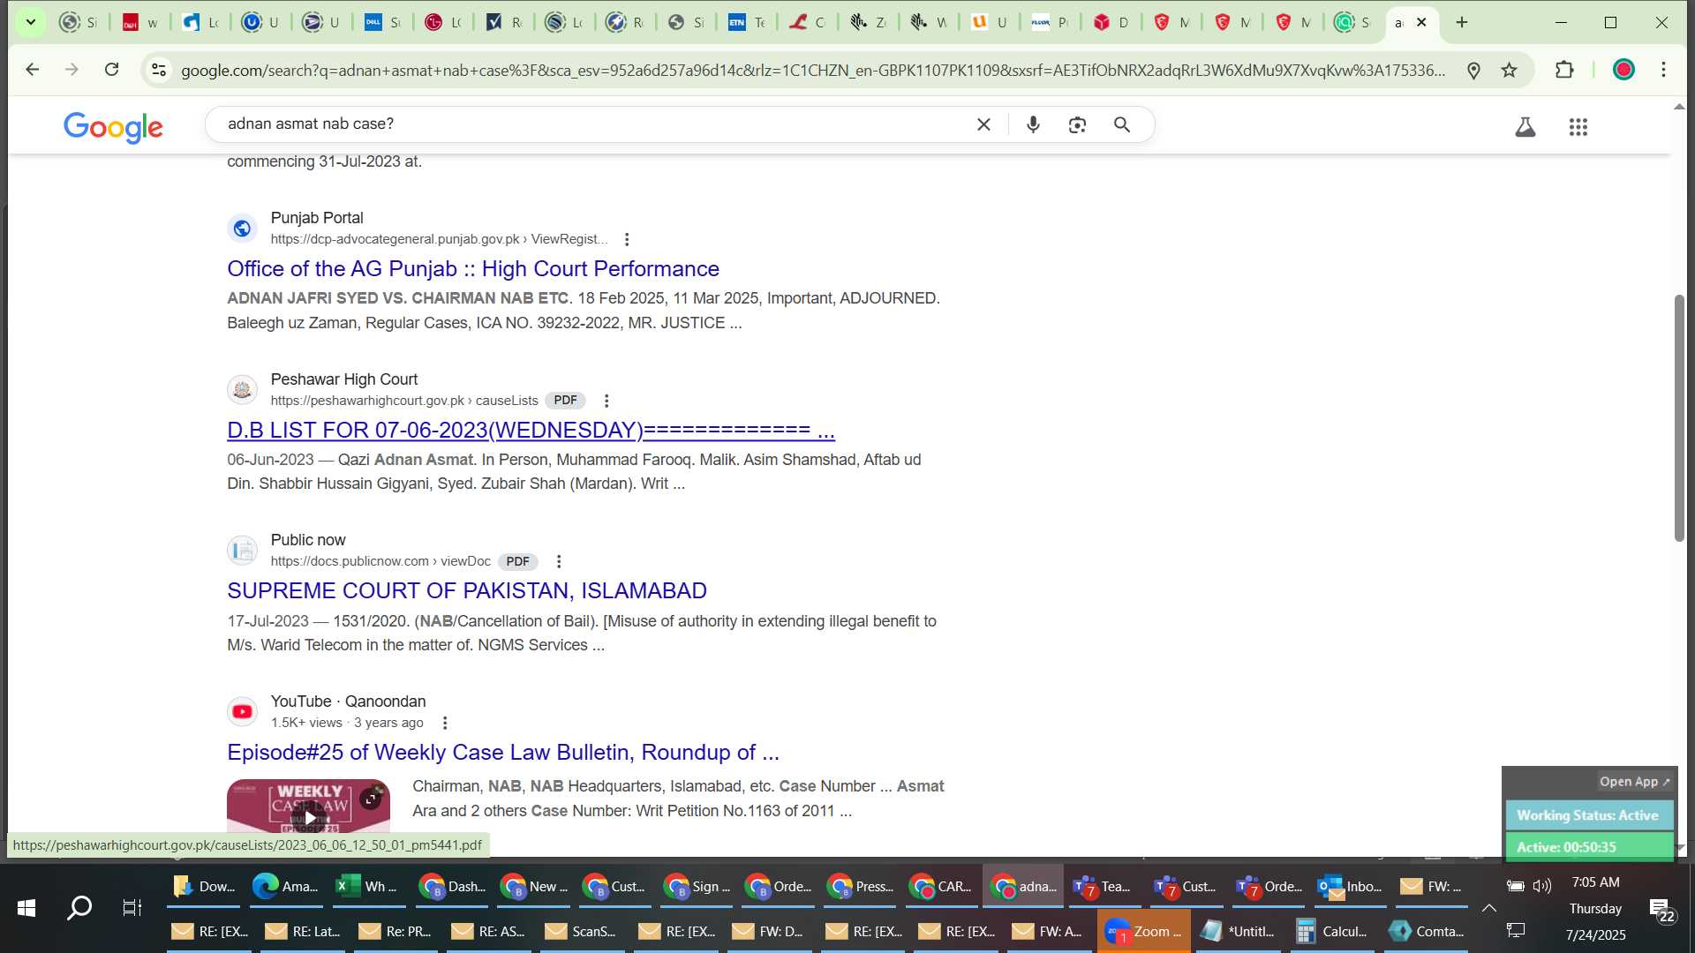The width and height of the screenshot is (1695, 953).
Task: Open Office of the AG Punjab result link
Action: click(x=473, y=269)
